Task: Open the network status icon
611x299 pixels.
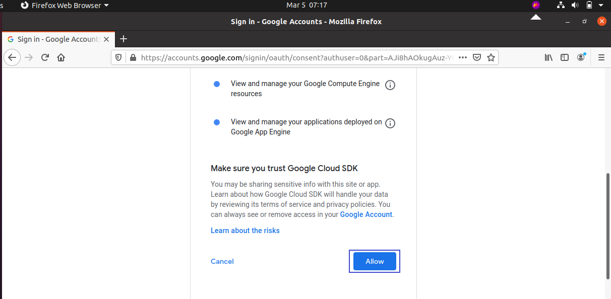Action: point(561,5)
